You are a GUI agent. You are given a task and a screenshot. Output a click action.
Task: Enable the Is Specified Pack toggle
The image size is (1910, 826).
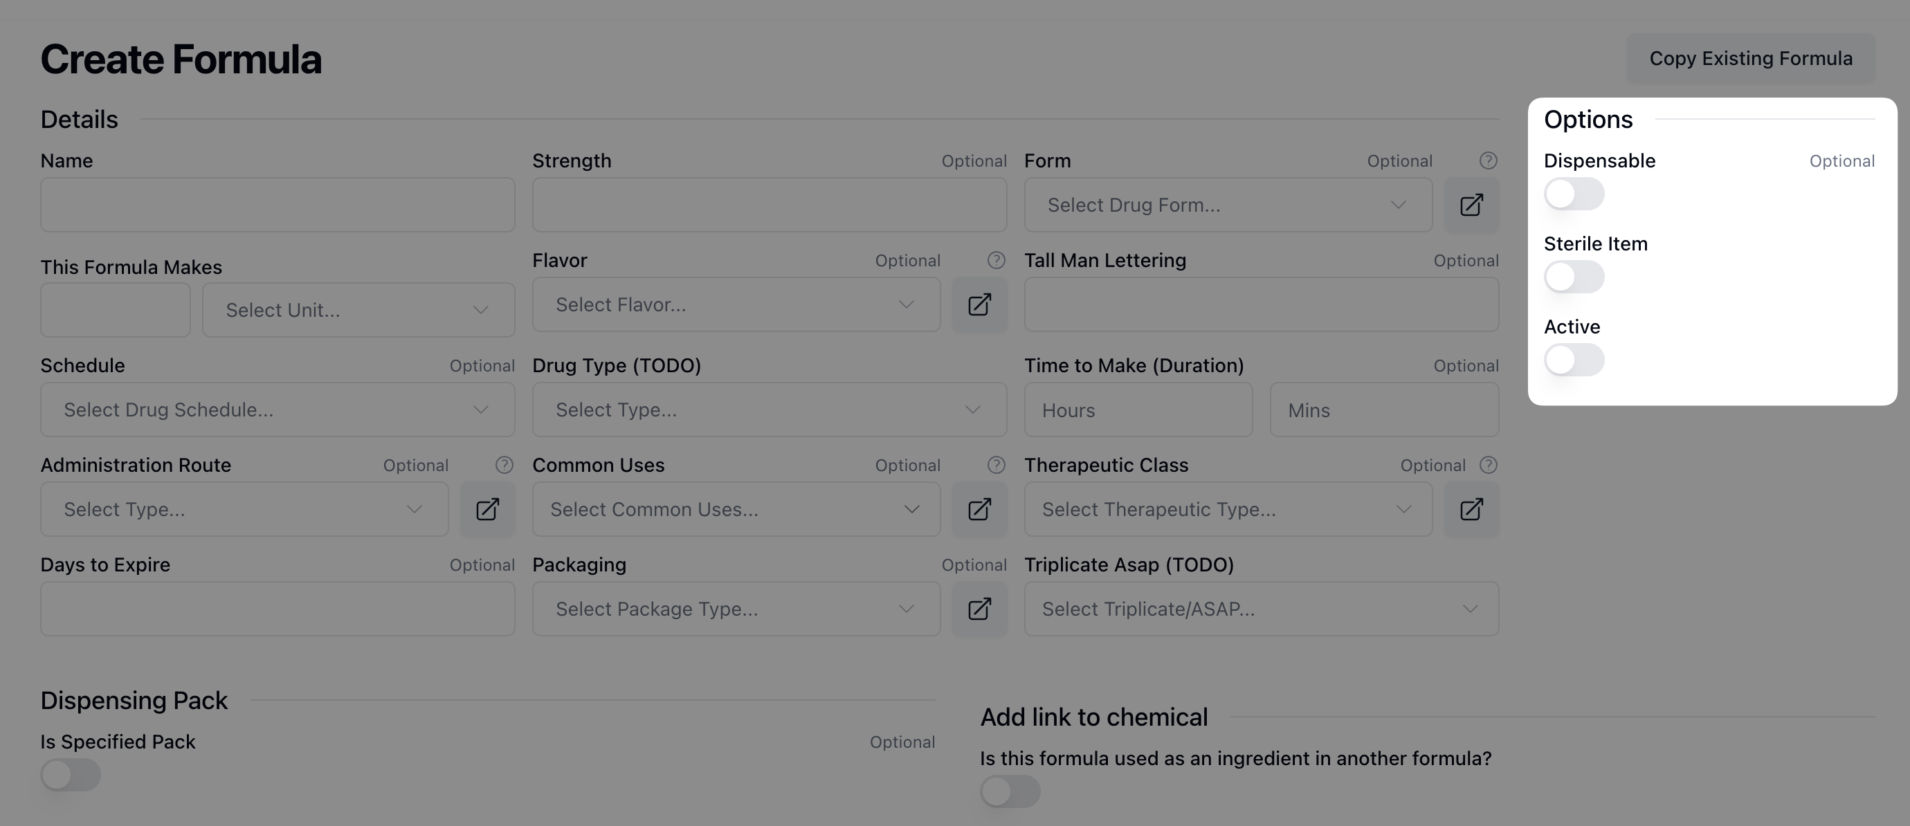coord(71,775)
